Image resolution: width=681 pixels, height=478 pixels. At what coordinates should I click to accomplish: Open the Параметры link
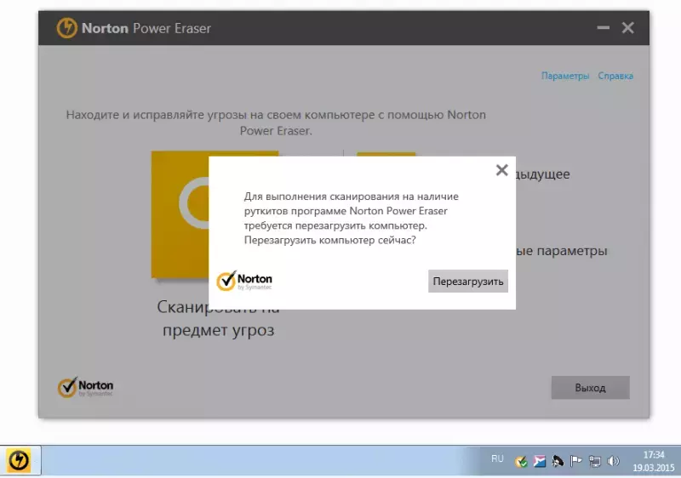pos(565,76)
